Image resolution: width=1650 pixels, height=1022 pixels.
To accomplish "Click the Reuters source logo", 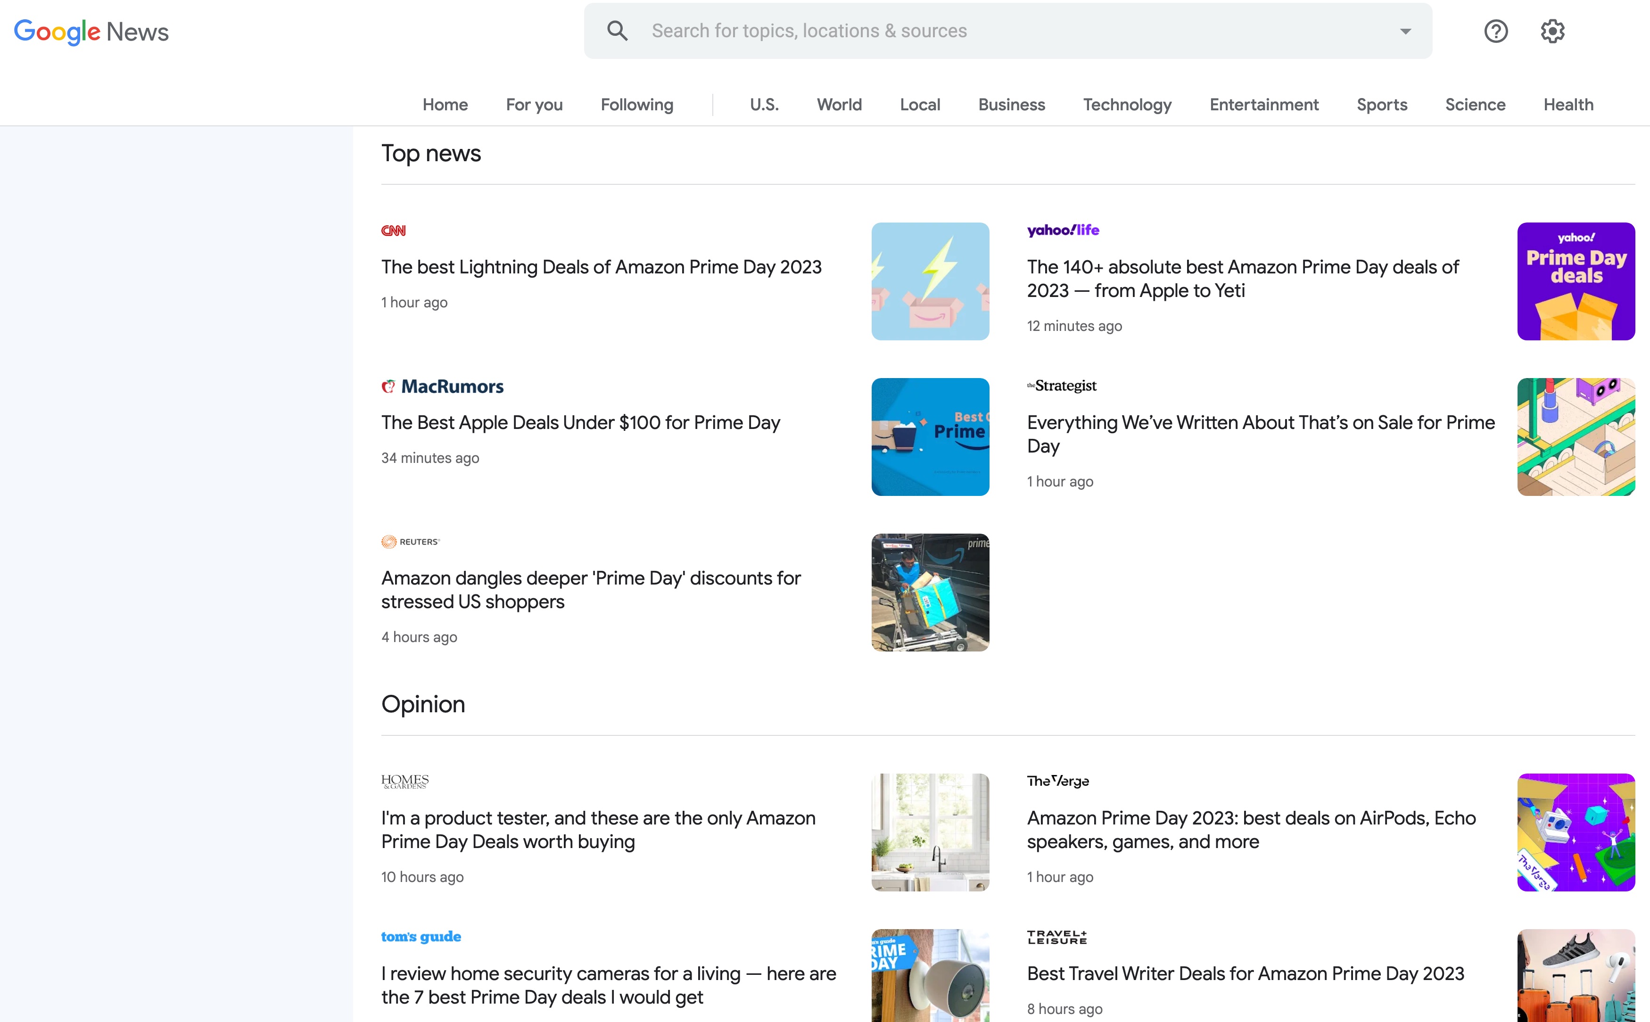I will 410,542.
